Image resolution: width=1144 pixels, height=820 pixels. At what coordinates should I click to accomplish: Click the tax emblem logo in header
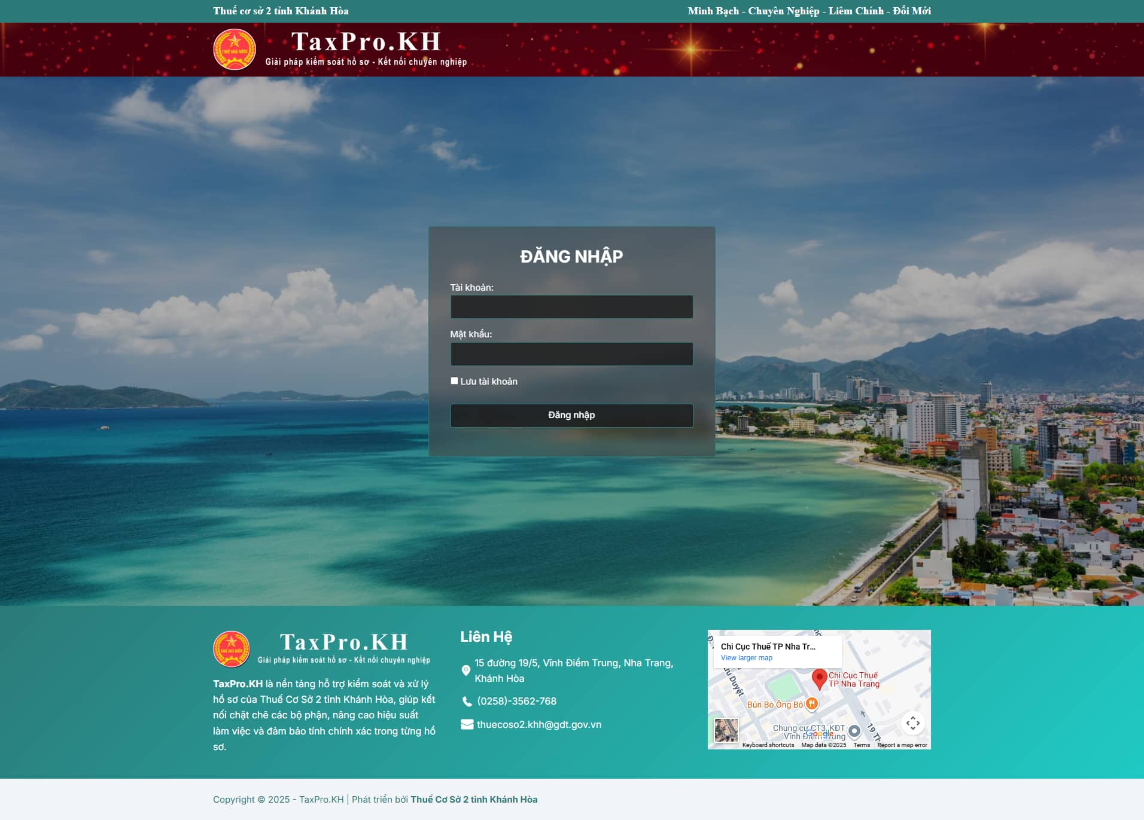tap(235, 50)
